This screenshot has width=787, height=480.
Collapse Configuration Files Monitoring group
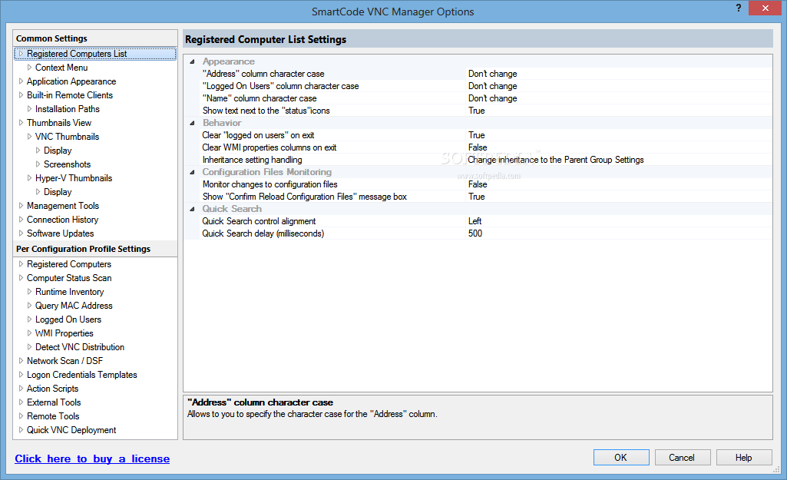click(x=192, y=172)
